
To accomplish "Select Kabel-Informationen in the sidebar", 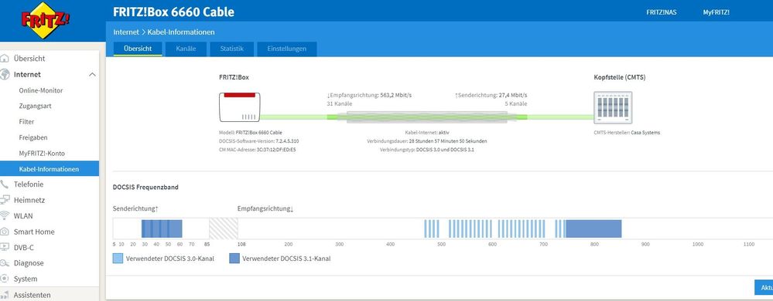I will tap(50, 169).
